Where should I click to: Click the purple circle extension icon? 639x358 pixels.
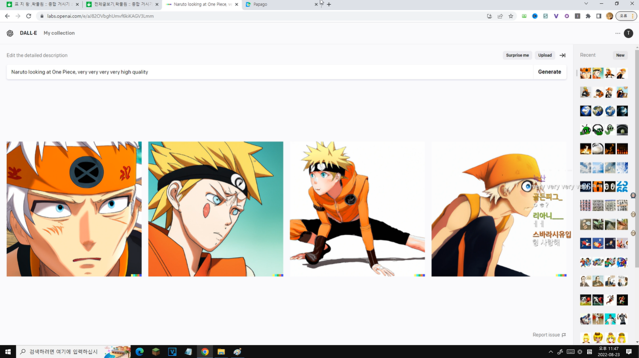tap(567, 16)
